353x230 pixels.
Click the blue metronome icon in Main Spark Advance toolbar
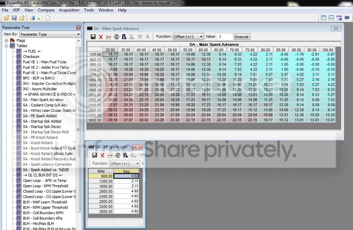124,36
